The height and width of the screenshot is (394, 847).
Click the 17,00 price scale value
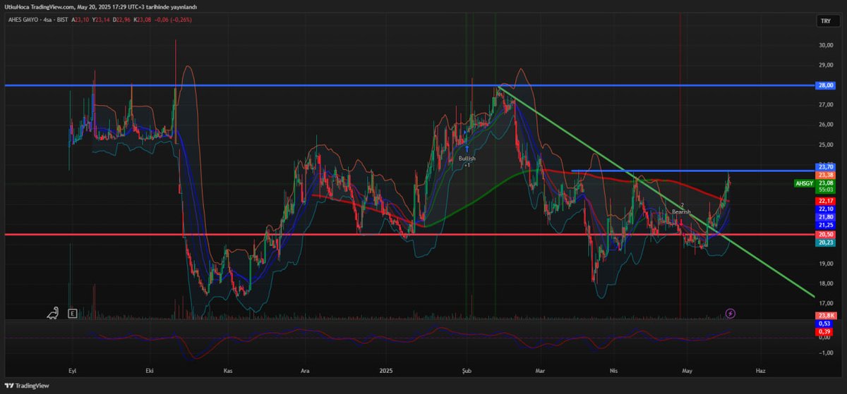(x=826, y=303)
